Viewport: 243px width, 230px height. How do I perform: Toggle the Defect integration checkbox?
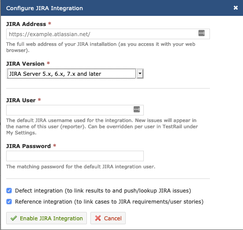[9, 190]
